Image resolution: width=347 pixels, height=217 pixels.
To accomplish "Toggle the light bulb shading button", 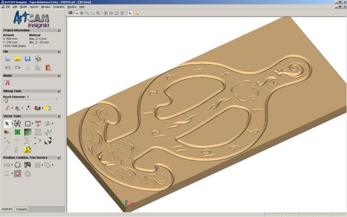I will coord(137,13).
